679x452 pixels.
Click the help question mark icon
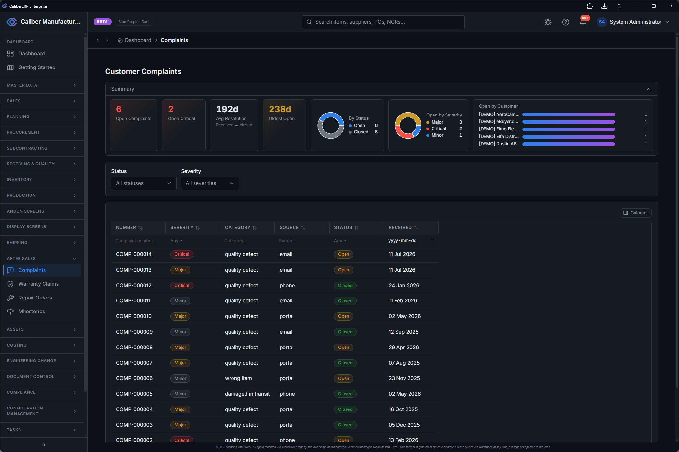click(x=566, y=22)
